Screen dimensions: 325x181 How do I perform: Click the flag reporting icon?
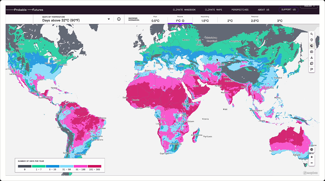pyautogui.click(x=311, y=69)
